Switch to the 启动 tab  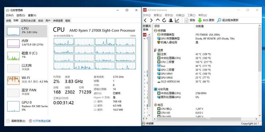pyautogui.click(x=41, y=21)
